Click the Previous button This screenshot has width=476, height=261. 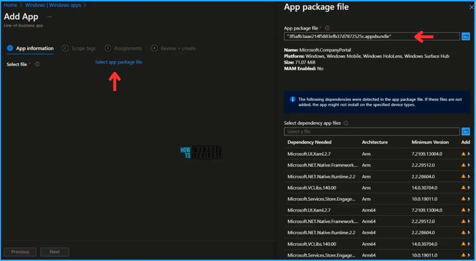[20, 252]
